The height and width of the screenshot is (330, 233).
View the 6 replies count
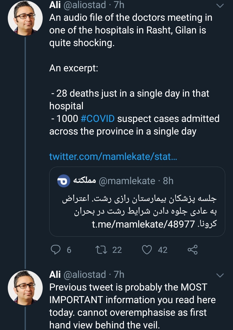(x=69, y=250)
